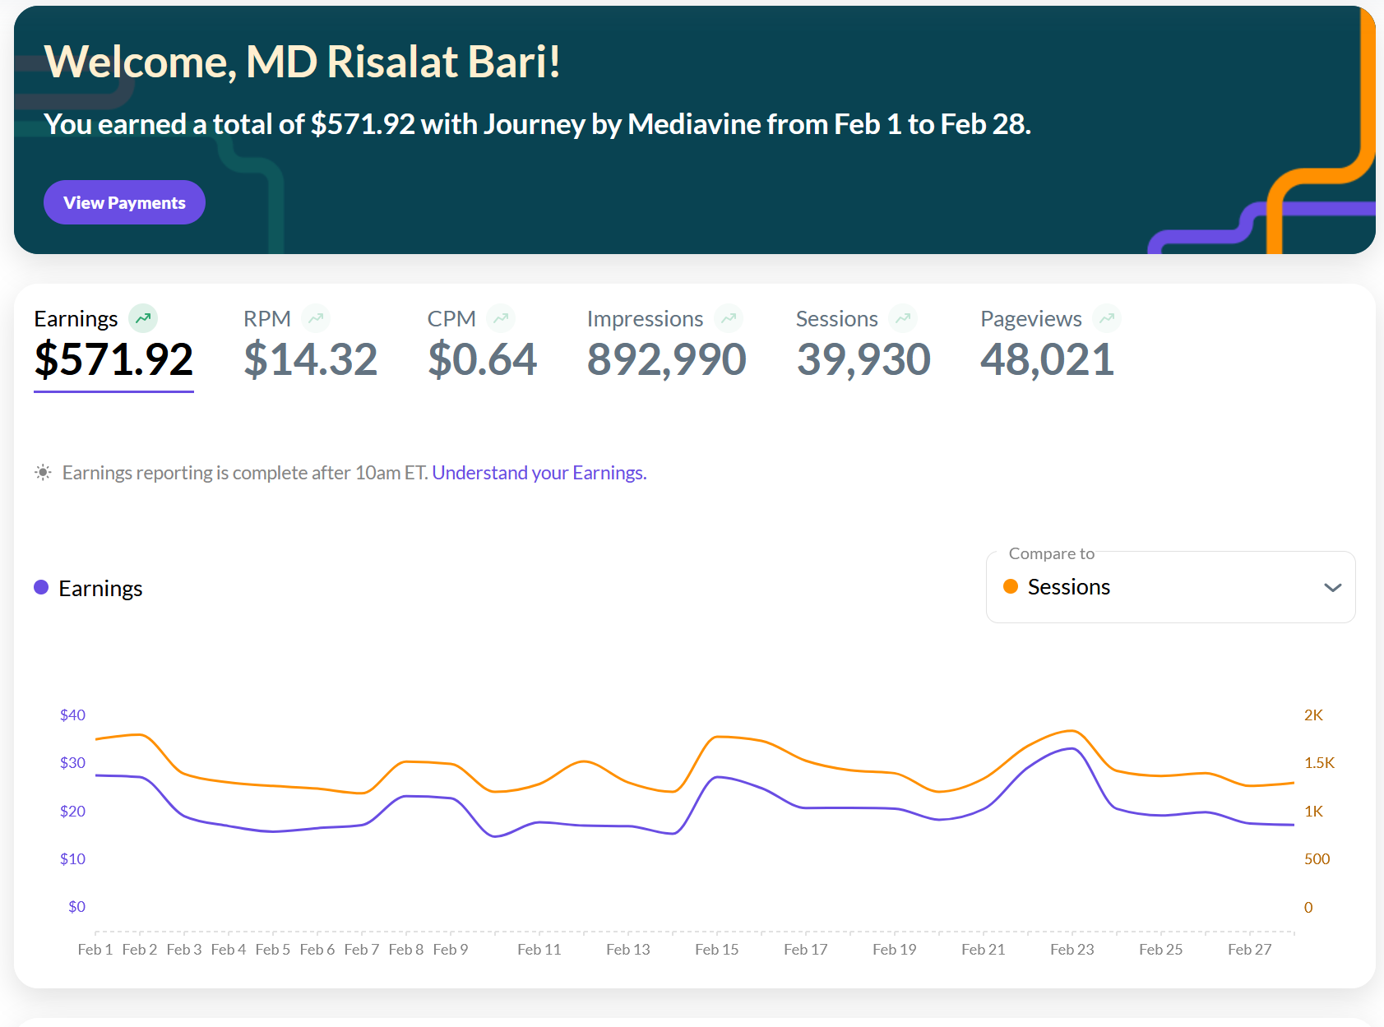Click the Feb 15 axis label
This screenshot has height=1027, width=1384.
(717, 950)
